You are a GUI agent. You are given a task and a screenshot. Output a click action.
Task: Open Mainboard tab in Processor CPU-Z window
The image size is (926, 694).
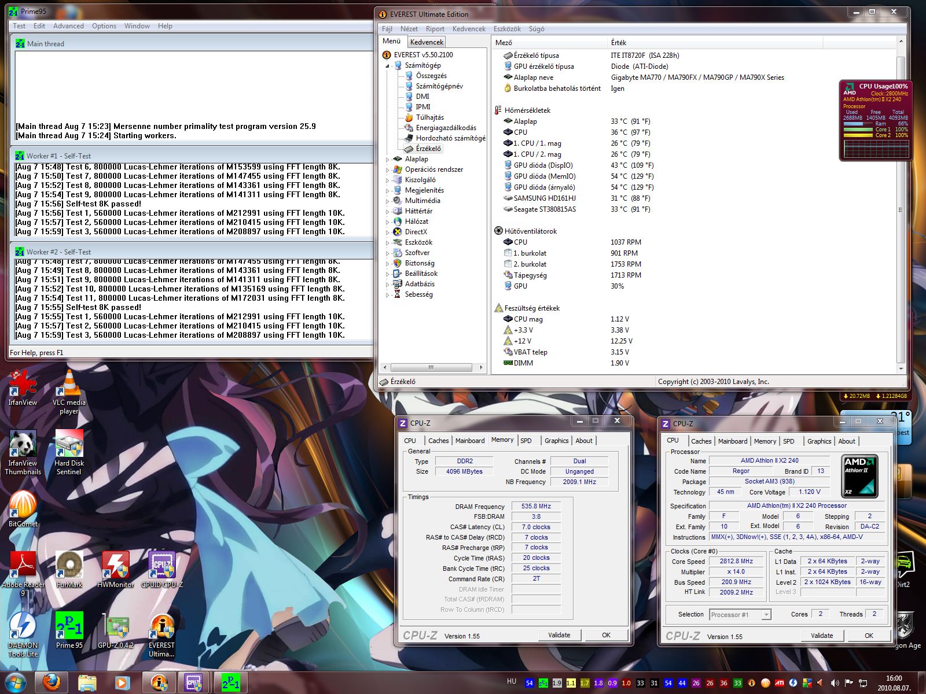click(733, 441)
